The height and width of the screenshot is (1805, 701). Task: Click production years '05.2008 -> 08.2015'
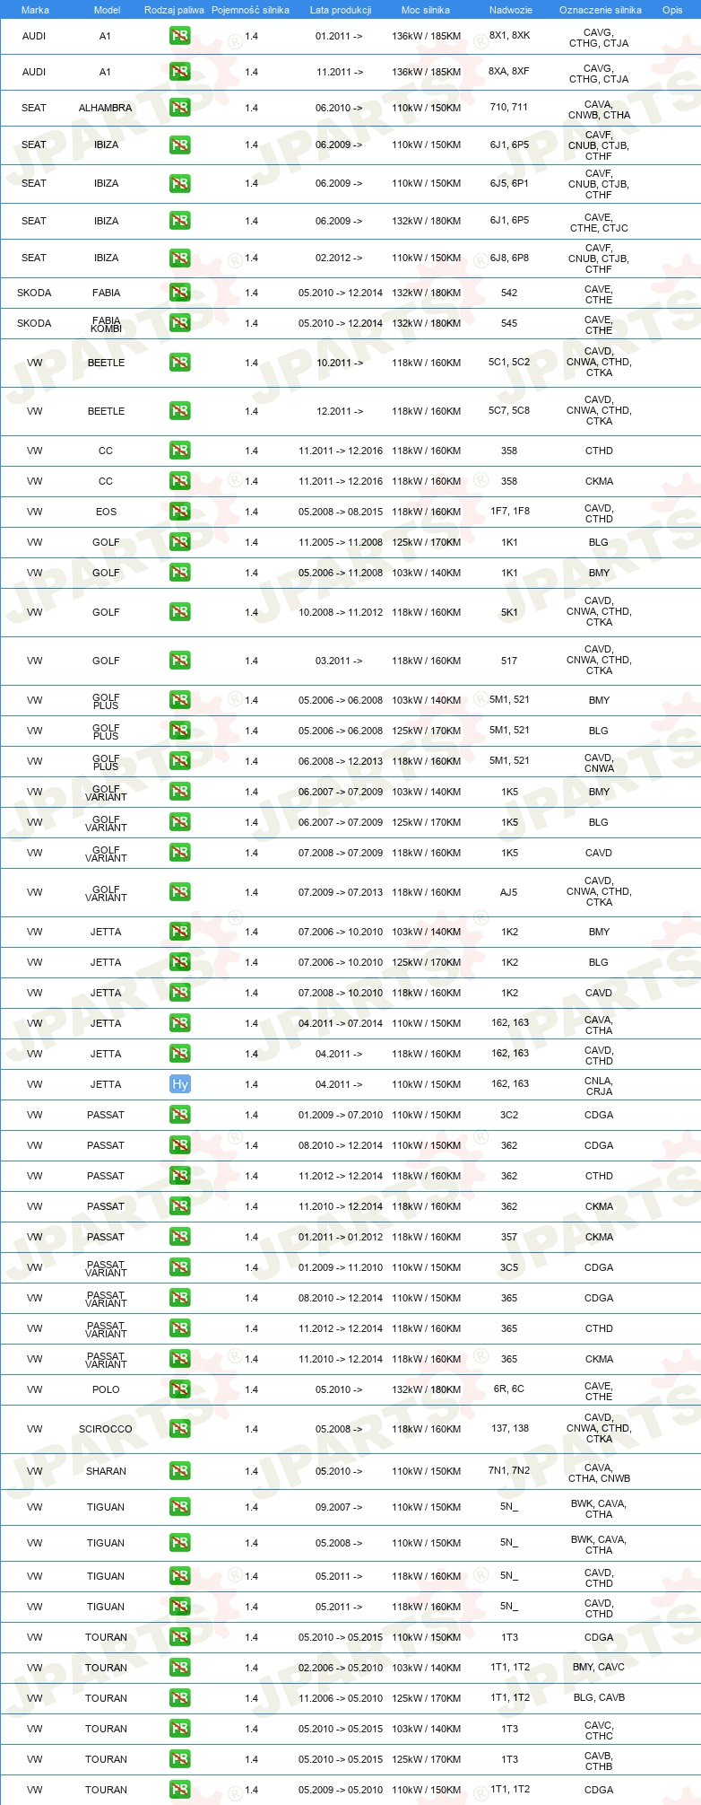tap(341, 512)
